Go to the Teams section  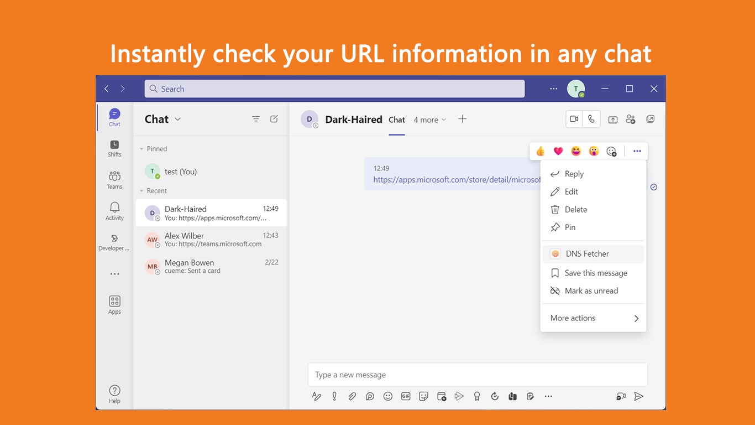coord(114,180)
